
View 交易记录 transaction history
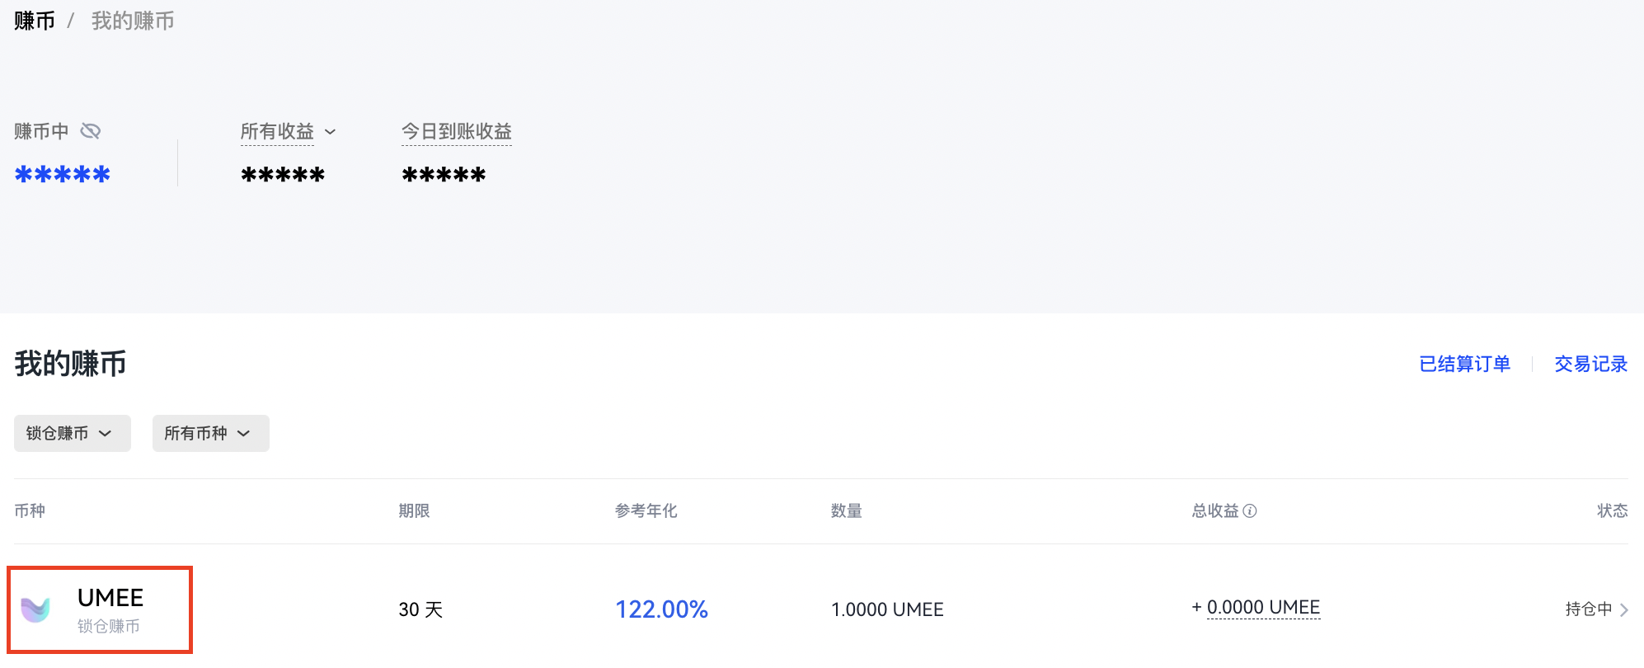pyautogui.click(x=1590, y=364)
